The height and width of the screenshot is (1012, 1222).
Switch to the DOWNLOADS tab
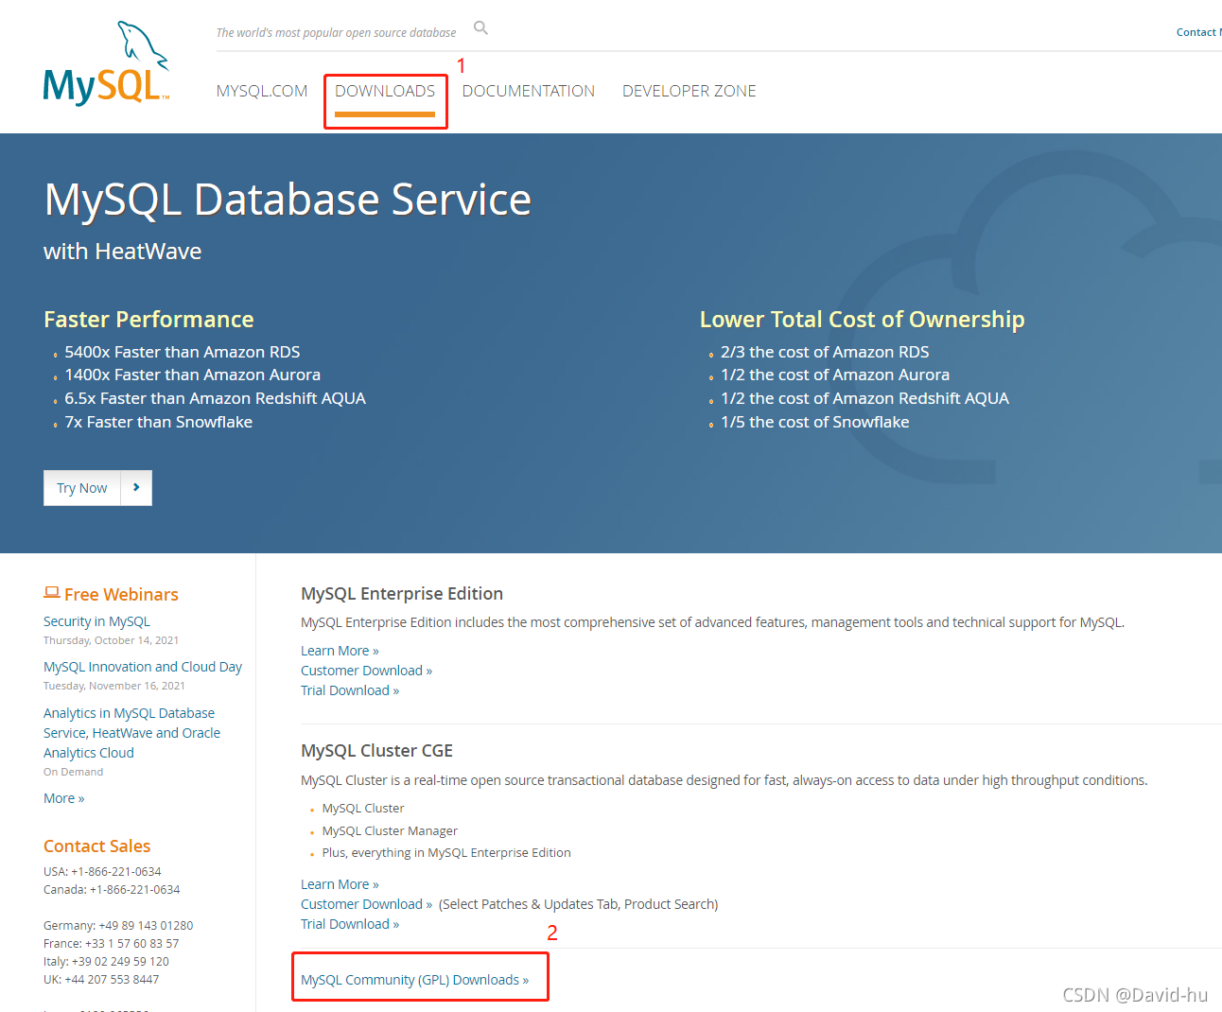coord(385,91)
